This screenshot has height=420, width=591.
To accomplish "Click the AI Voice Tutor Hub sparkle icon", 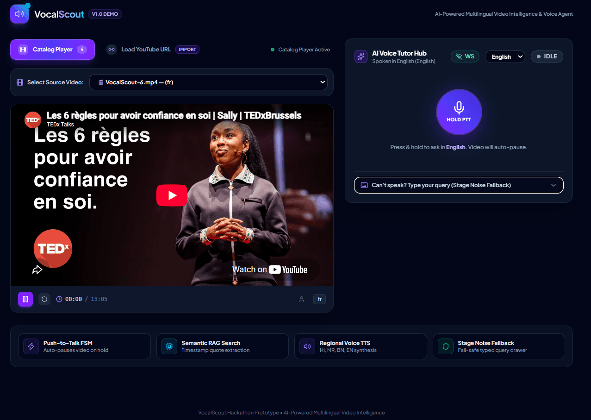I will click(x=361, y=56).
